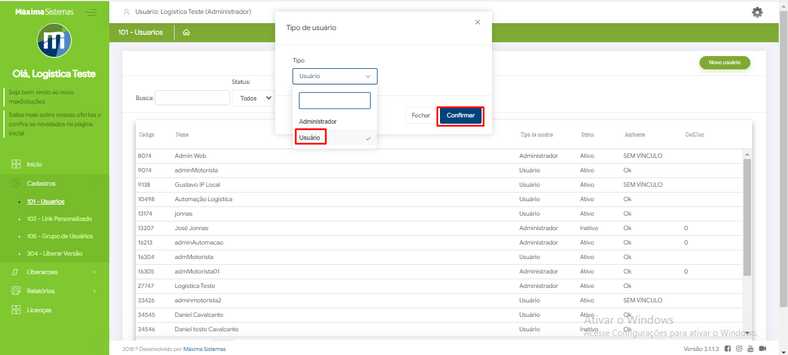This screenshot has width=788, height=355.
Task: Click the user profile icon beside Usuário
Action: coord(127,12)
